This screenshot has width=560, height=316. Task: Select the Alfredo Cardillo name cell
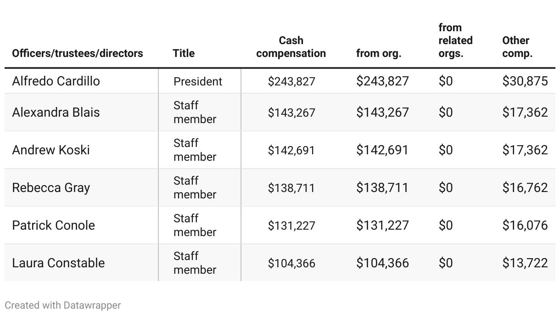point(56,81)
